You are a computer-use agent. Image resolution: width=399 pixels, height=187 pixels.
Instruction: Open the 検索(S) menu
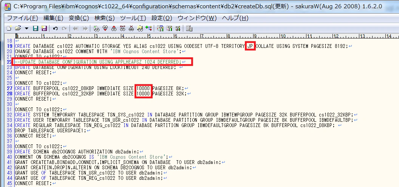(105, 18)
